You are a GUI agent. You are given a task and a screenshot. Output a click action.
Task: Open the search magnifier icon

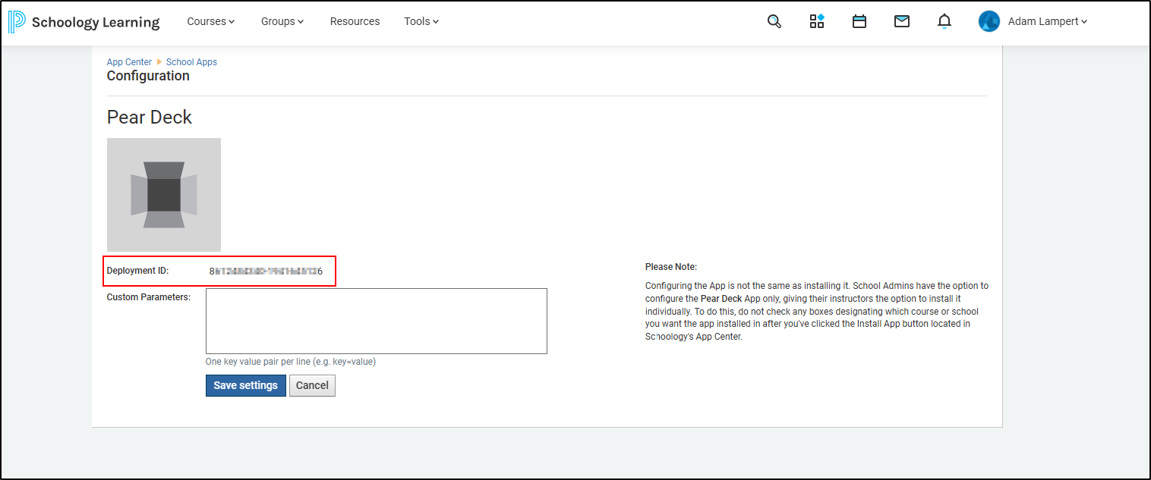coord(774,22)
